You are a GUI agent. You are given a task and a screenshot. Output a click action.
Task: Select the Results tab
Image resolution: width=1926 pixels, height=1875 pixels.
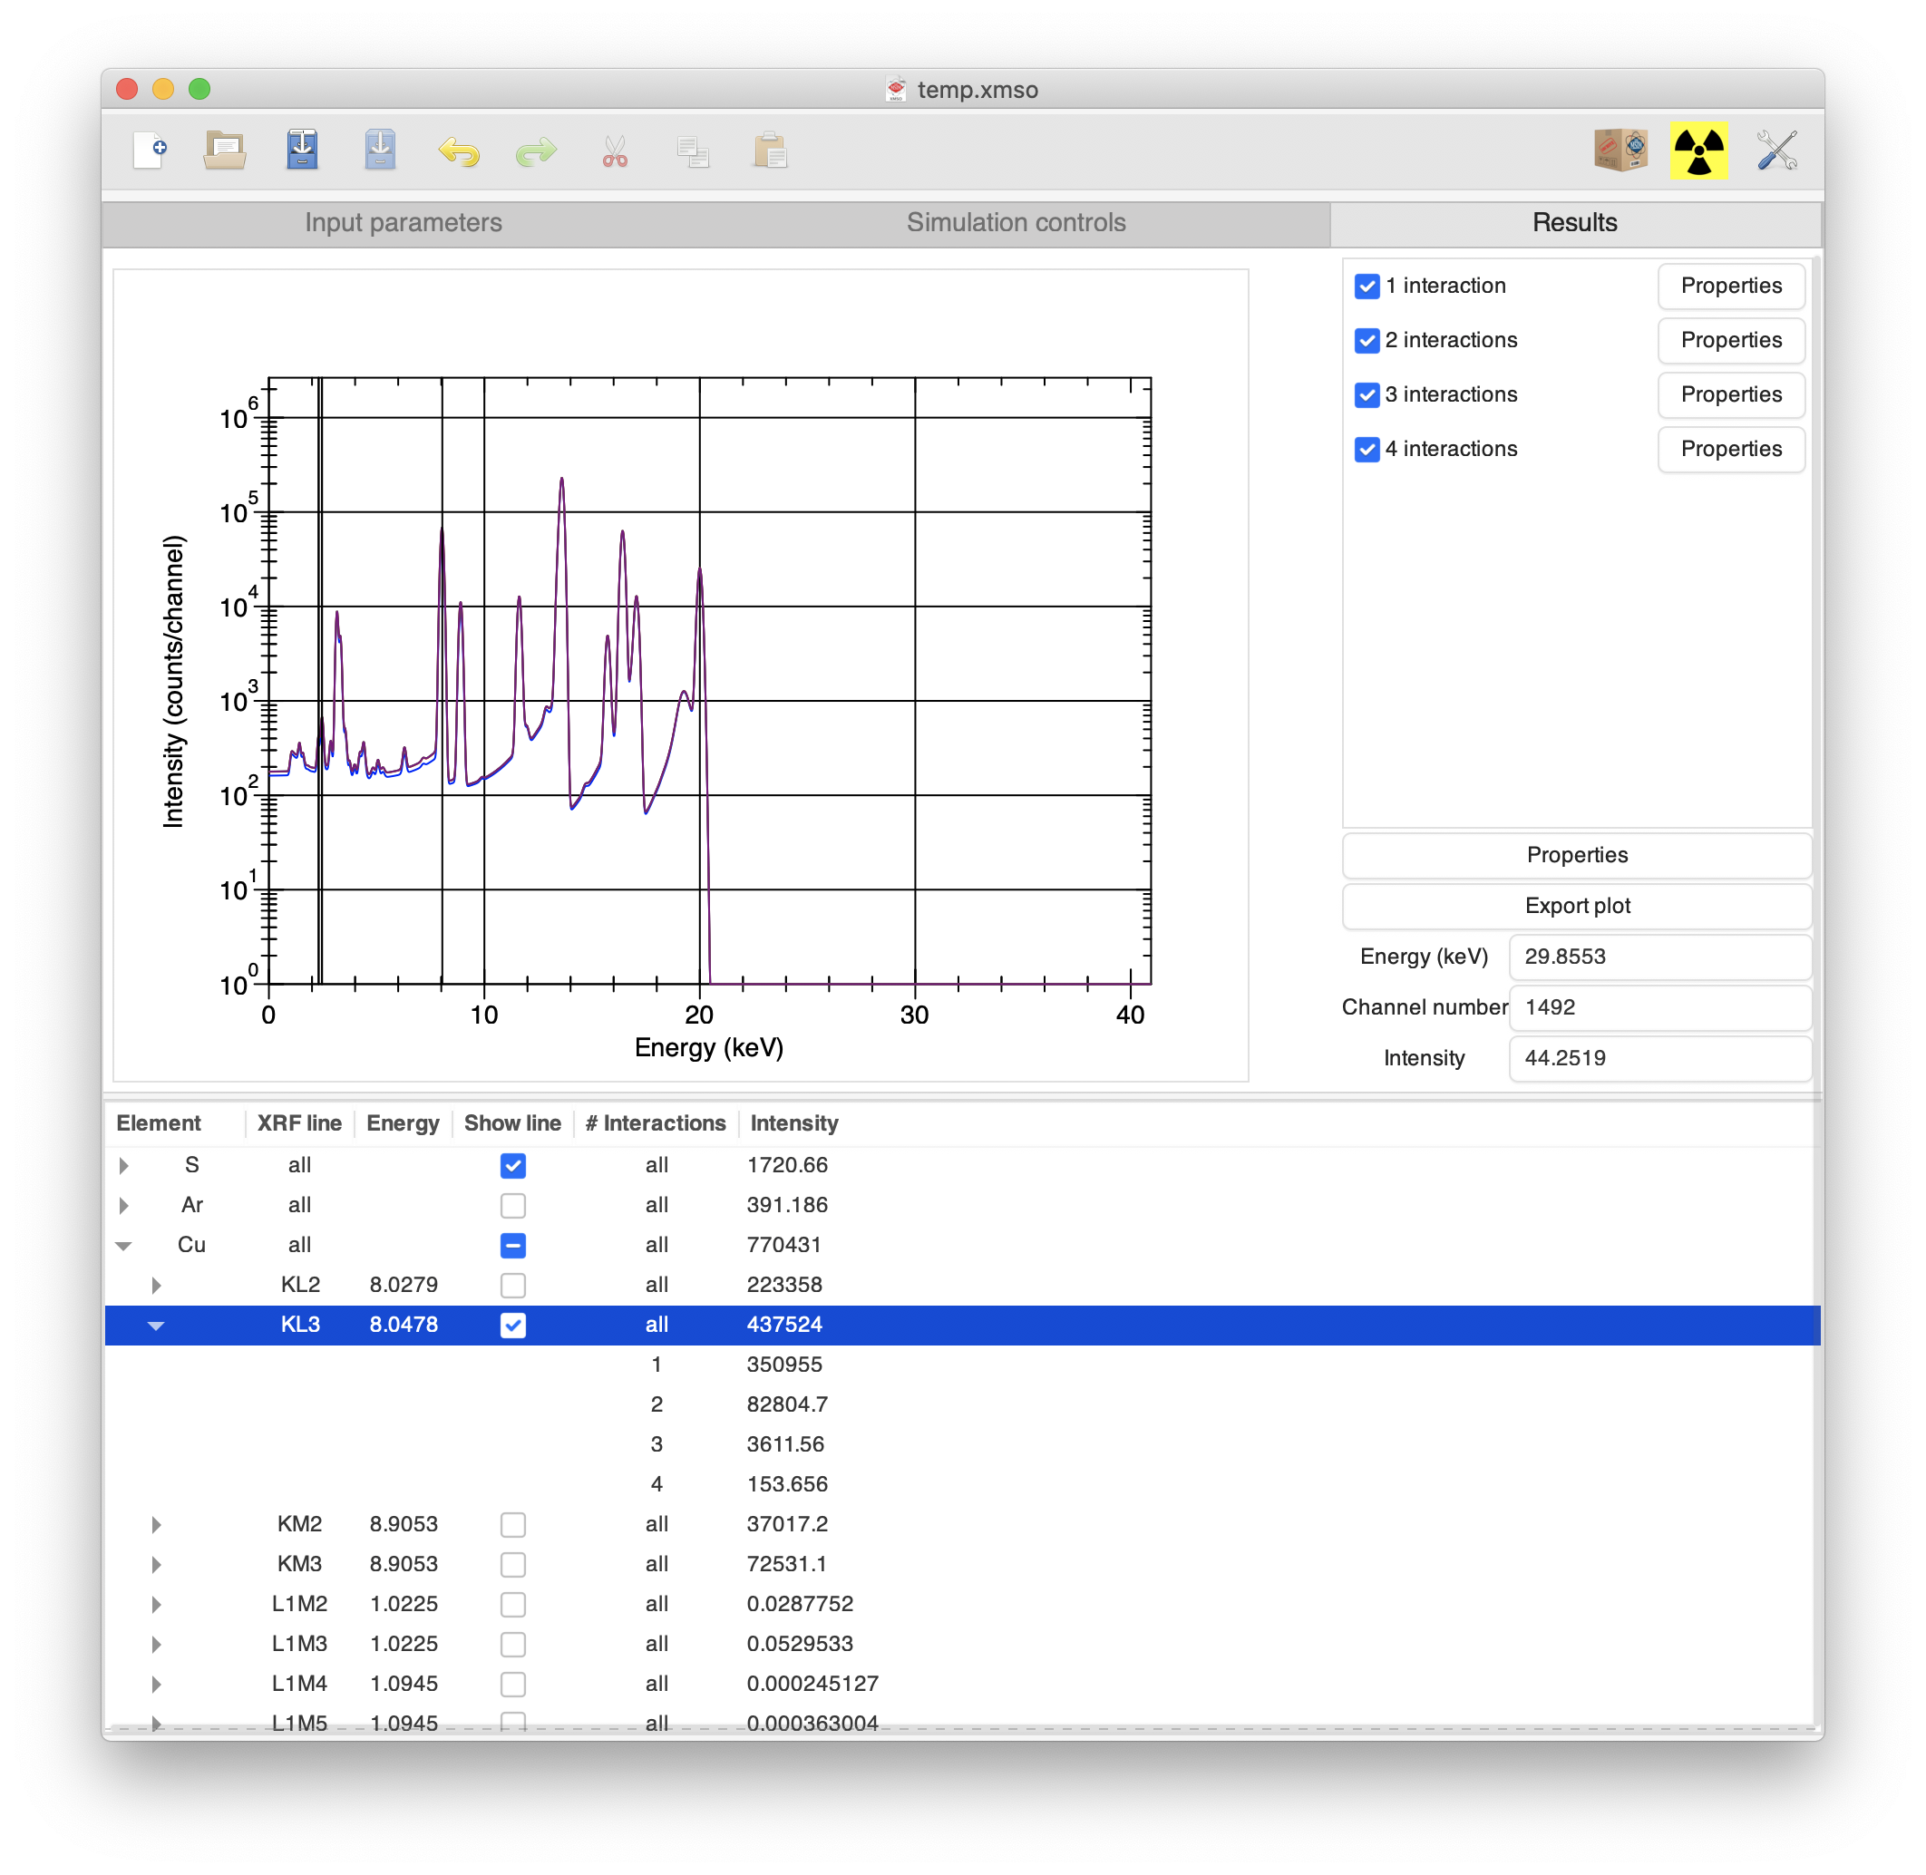(x=1573, y=222)
